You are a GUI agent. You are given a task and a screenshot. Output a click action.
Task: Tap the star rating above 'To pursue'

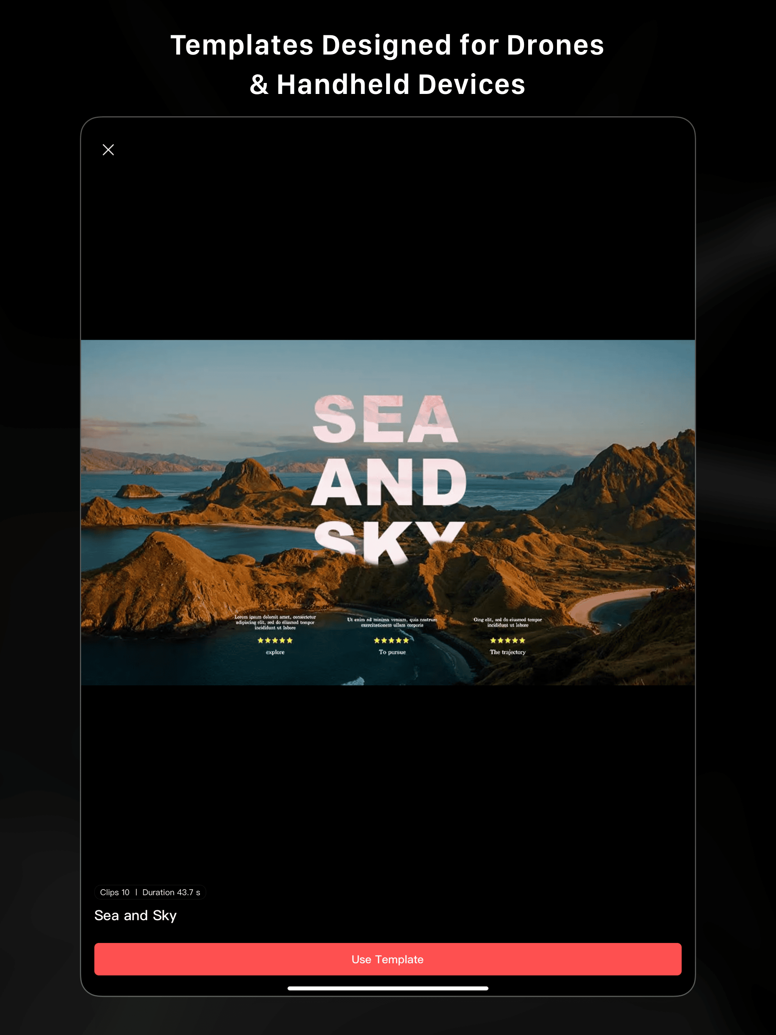point(391,641)
